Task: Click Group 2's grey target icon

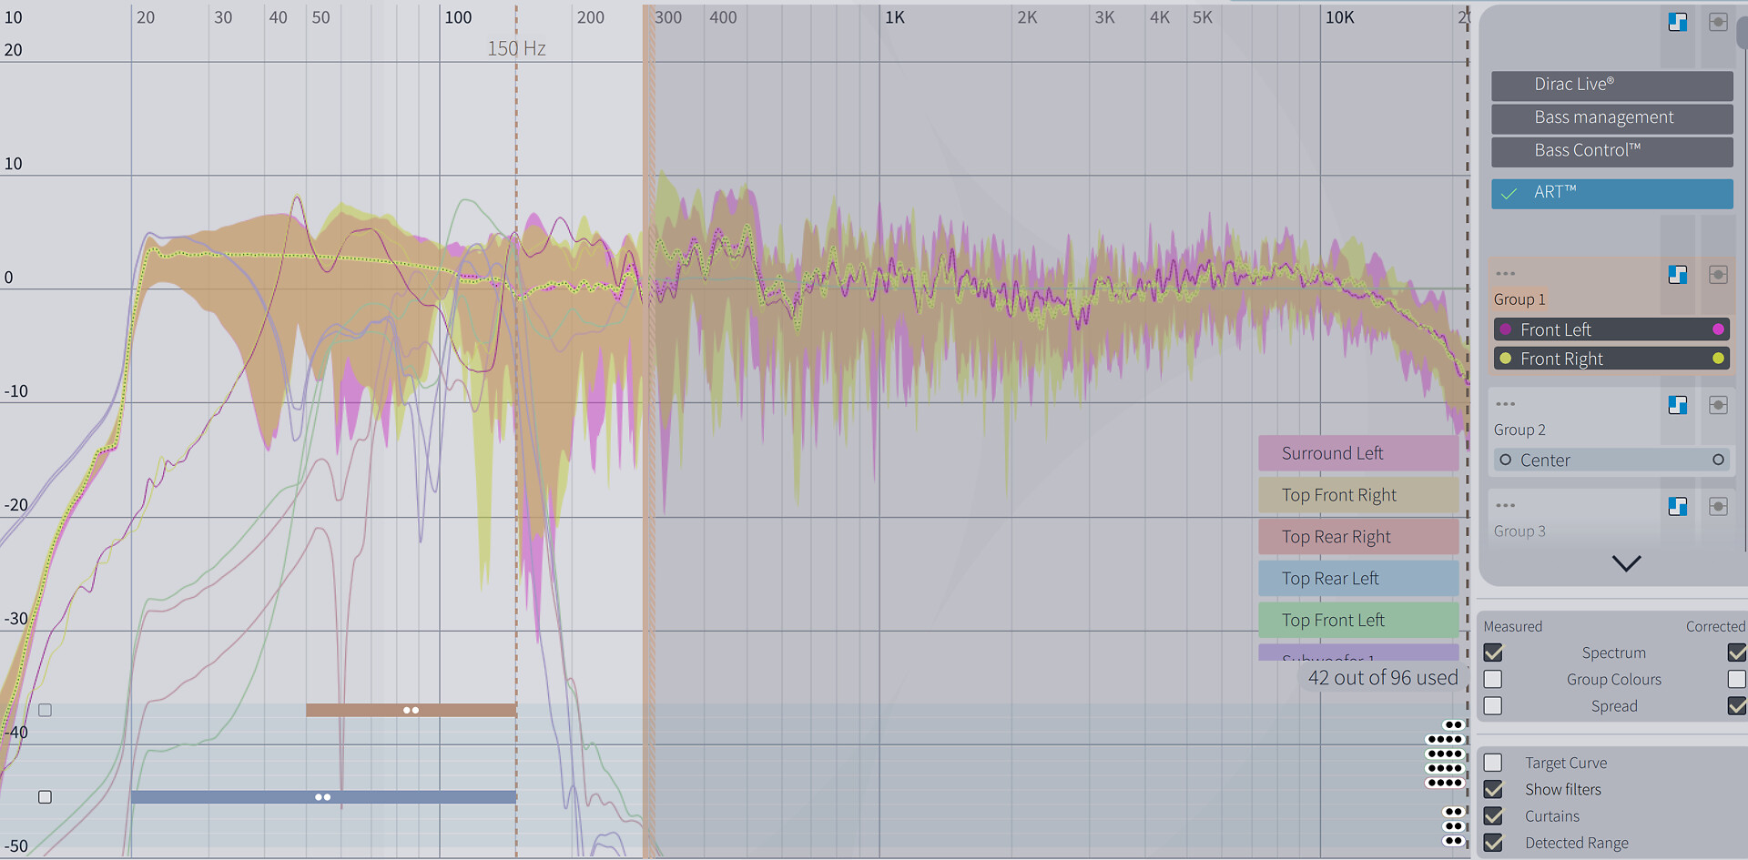Action: [x=1718, y=405]
